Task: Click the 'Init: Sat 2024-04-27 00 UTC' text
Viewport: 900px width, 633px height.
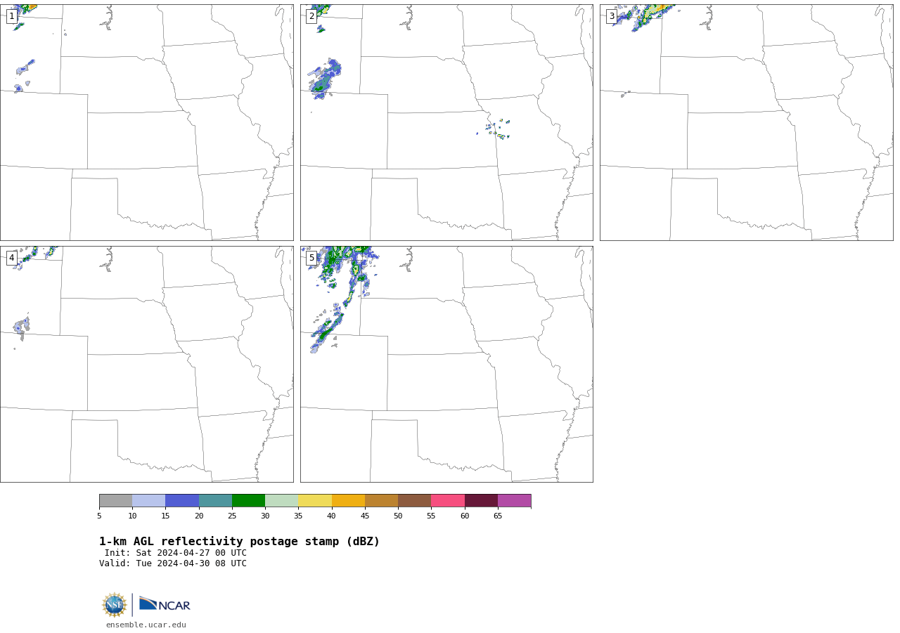Action: (176, 553)
